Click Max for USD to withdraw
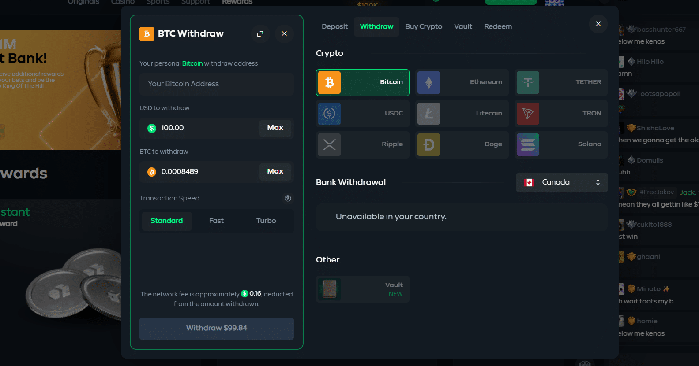The height and width of the screenshot is (366, 699). (275, 128)
